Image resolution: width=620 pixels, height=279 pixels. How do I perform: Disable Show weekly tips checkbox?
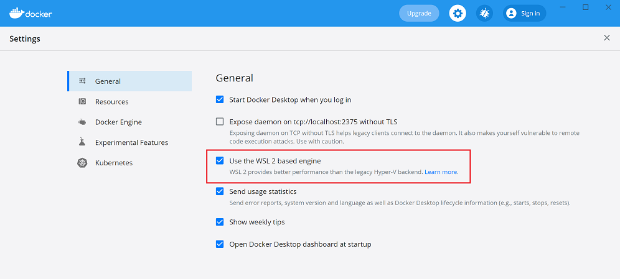(220, 222)
